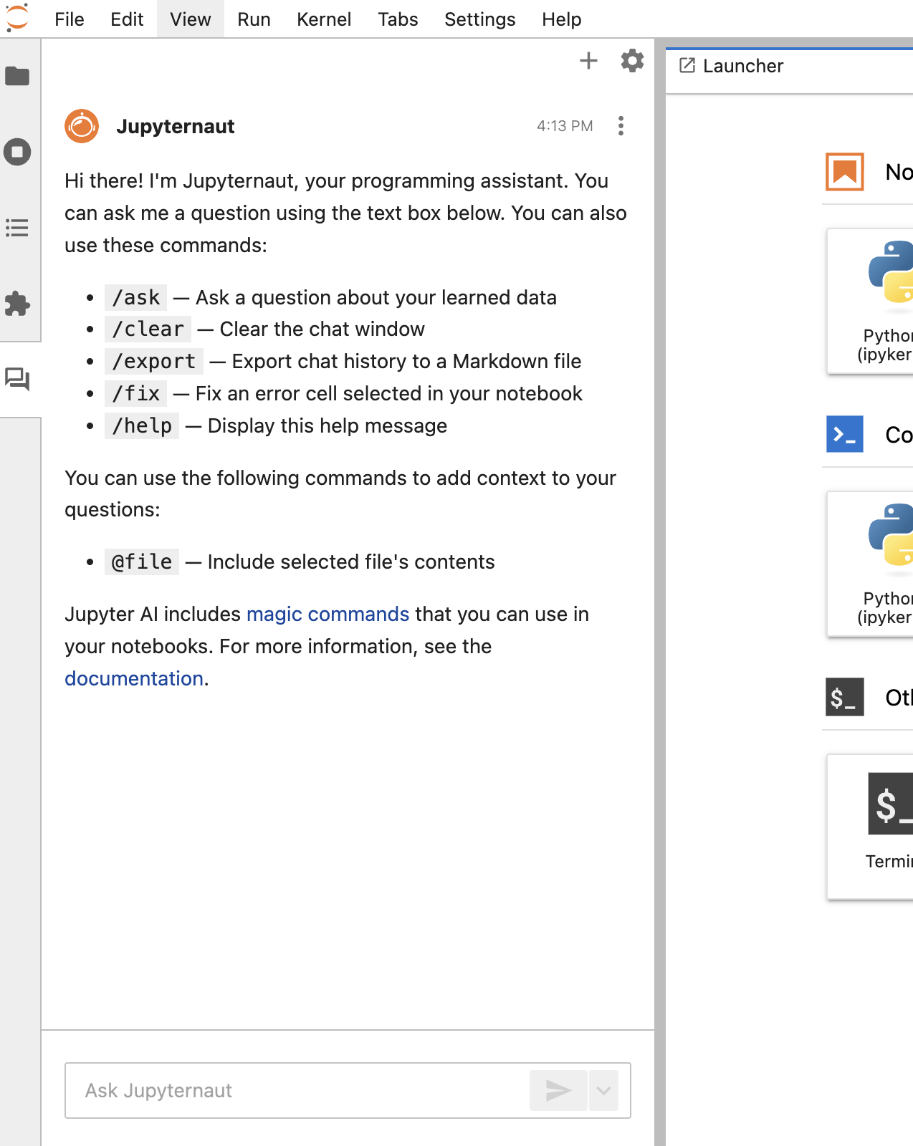Open the Extension Manager puzzle icon

(17, 304)
